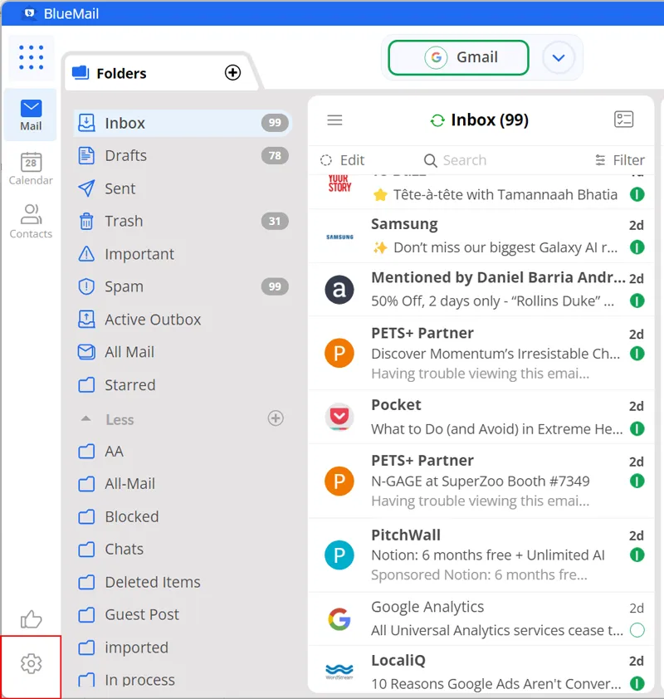The height and width of the screenshot is (699, 664).
Task: Collapse folder list with Less arrow
Action: tap(86, 418)
